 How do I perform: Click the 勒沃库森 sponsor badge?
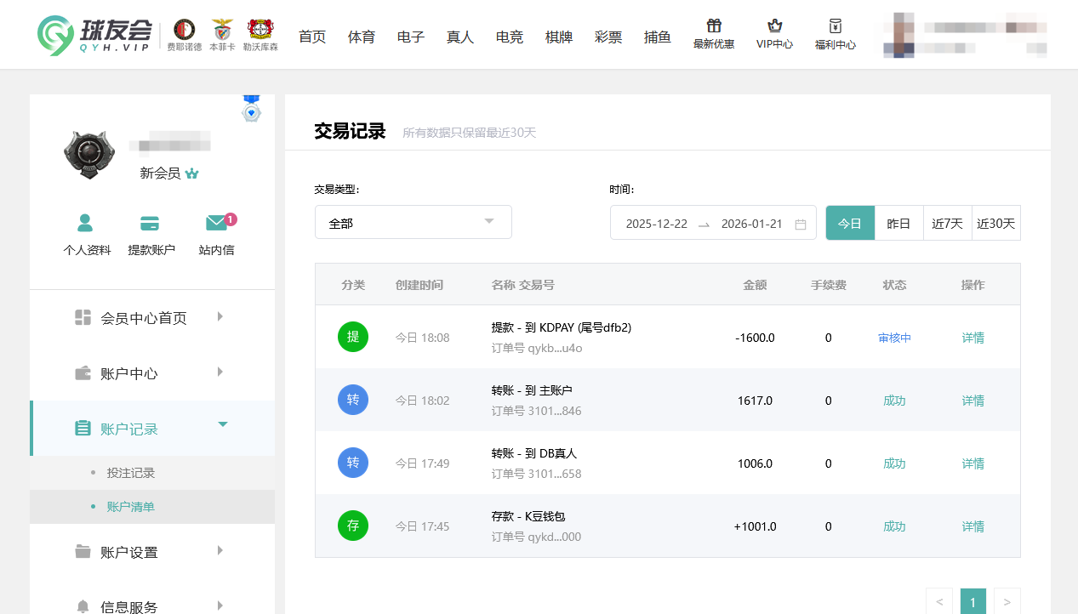coord(260,34)
